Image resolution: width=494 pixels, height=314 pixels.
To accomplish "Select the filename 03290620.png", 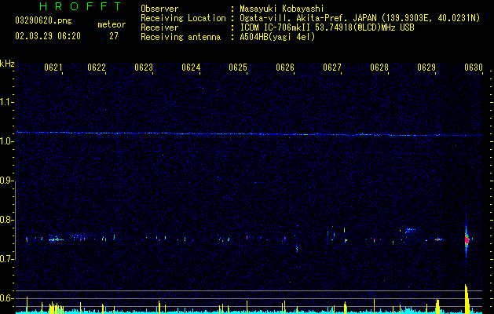I will pyautogui.click(x=43, y=20).
